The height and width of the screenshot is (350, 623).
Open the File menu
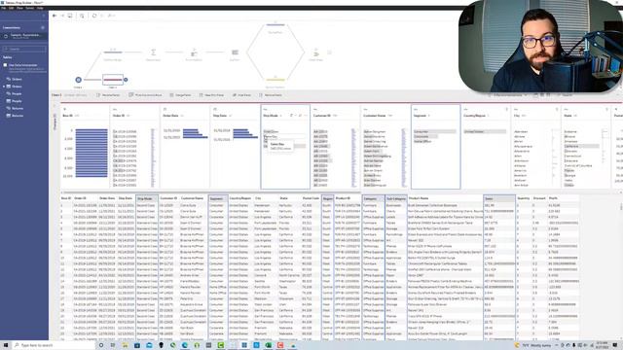pyautogui.click(x=4, y=8)
